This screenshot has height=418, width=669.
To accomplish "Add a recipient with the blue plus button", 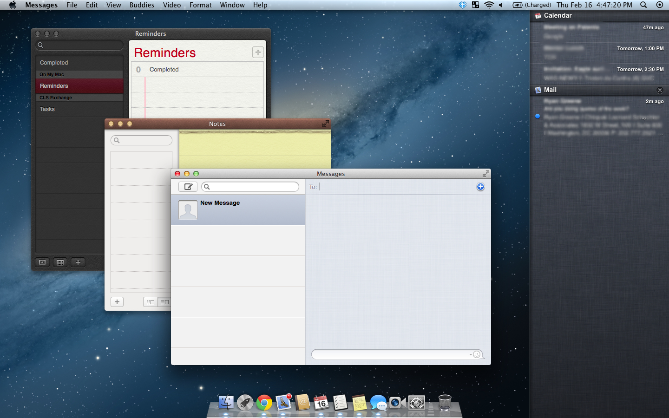I will 480,187.
